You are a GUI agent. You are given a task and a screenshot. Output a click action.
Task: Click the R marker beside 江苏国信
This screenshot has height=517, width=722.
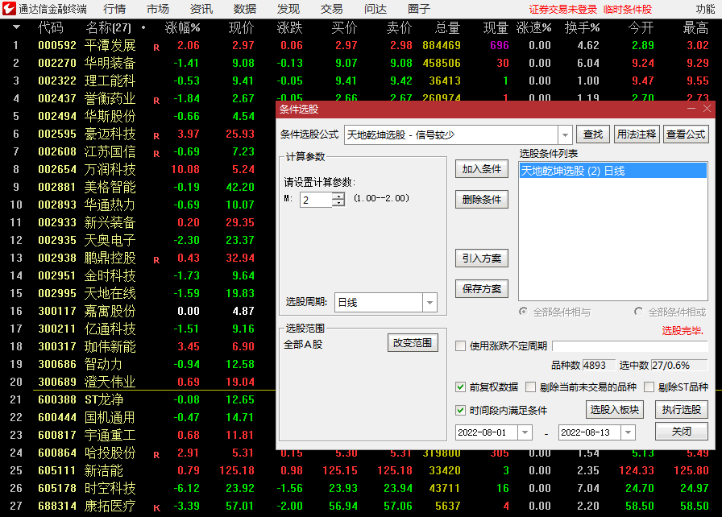coord(156,154)
